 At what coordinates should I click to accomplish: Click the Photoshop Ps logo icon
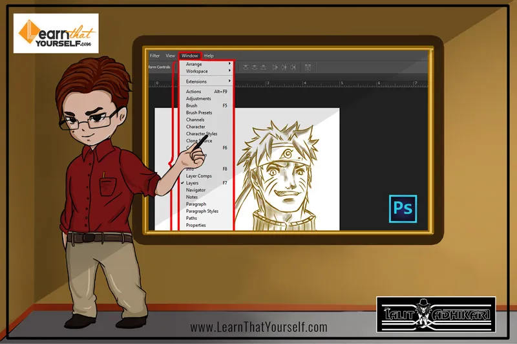(x=403, y=208)
